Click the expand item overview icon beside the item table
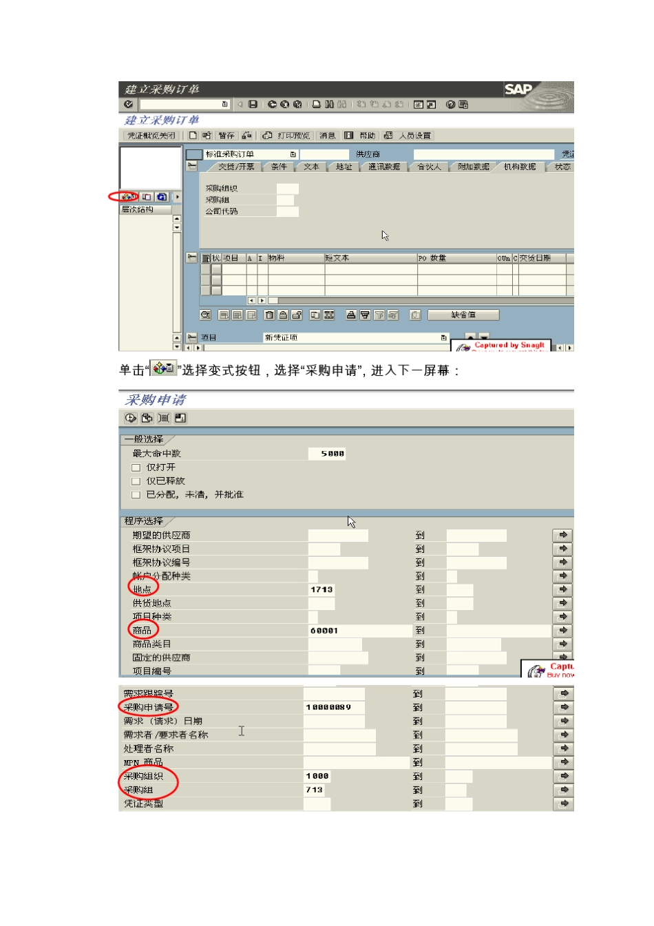The image size is (654, 926). click(192, 258)
